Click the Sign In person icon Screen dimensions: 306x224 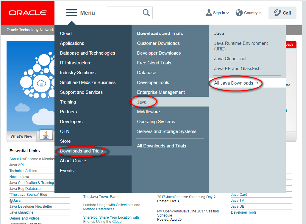coord(209,13)
